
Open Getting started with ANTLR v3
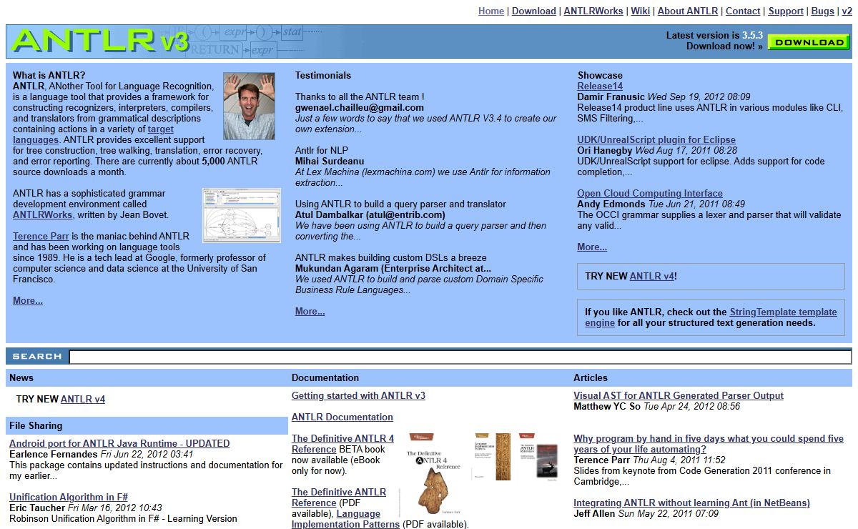358,395
